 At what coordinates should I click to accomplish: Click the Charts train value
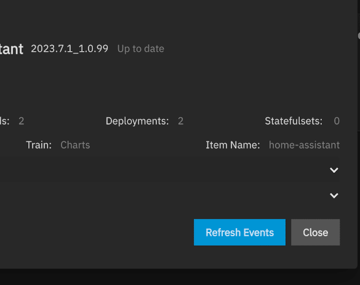point(75,145)
